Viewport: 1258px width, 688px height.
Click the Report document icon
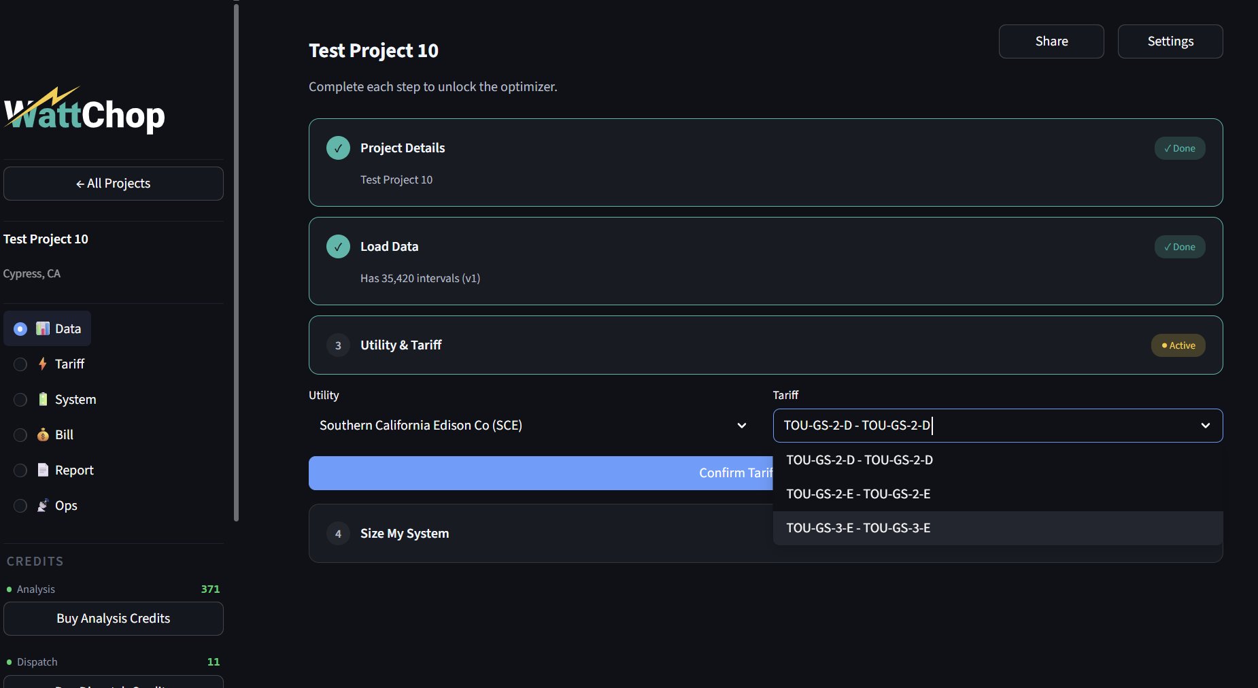(41, 470)
